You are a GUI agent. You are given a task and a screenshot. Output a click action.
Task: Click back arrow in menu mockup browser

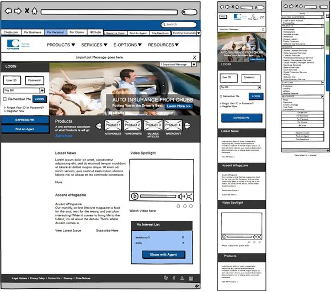point(286,6)
